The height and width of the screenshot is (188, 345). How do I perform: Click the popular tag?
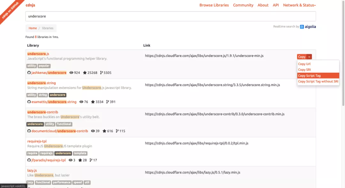44,66
